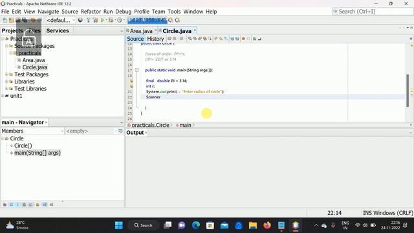Collapse the main method code fold

click(x=136, y=70)
